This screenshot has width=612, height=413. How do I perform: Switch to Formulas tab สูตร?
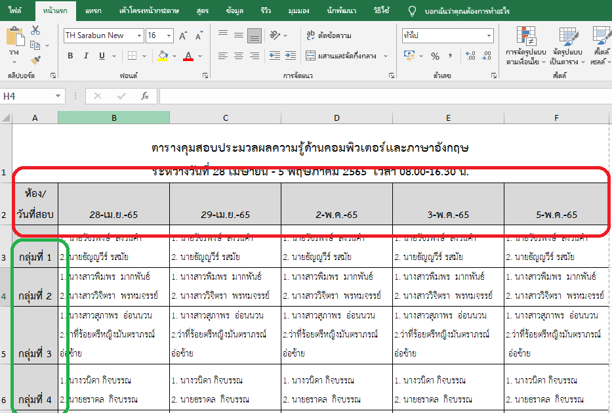pos(203,11)
